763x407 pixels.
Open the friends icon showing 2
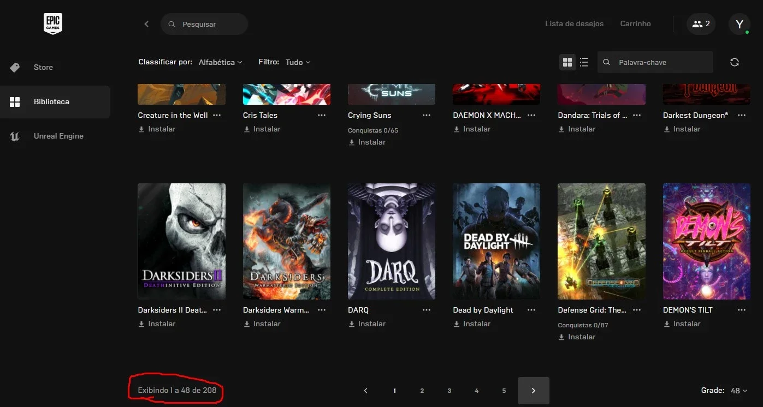(701, 24)
